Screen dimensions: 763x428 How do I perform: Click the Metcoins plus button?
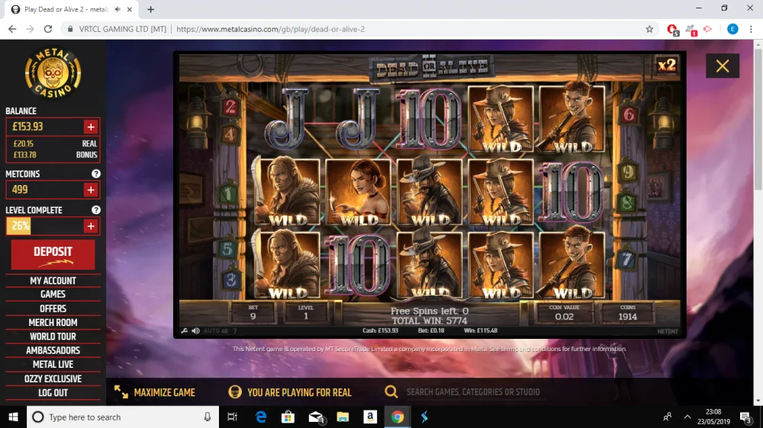point(91,190)
